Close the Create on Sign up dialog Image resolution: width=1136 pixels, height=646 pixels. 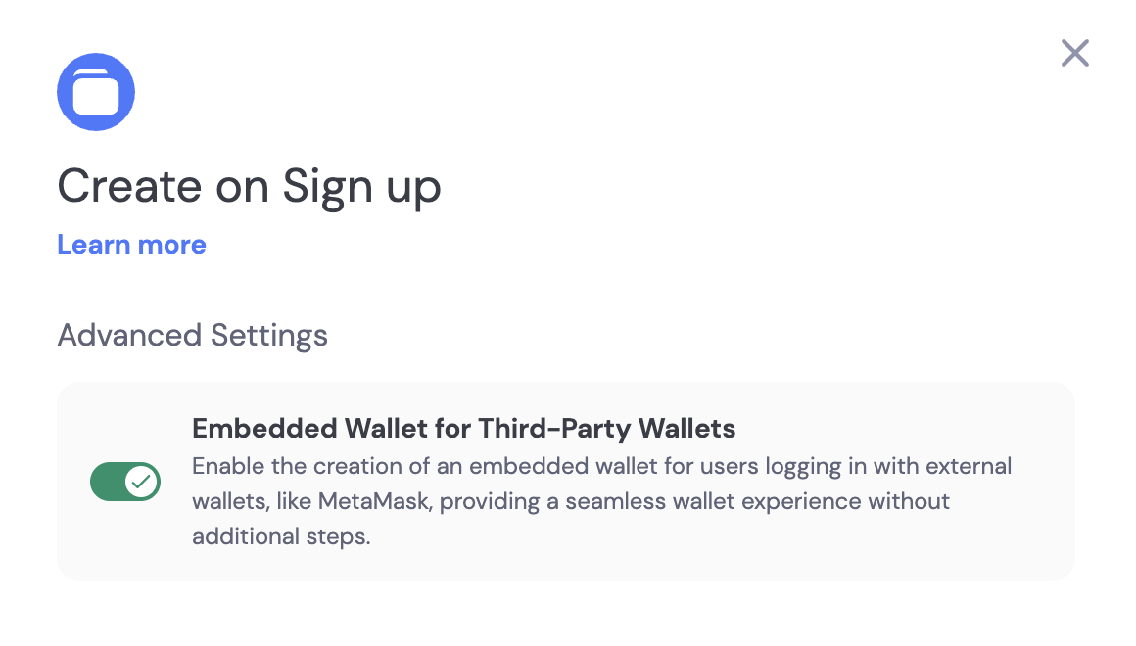(1075, 53)
